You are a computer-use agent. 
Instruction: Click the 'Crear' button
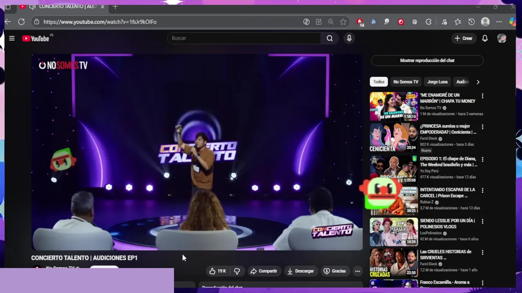tap(464, 38)
